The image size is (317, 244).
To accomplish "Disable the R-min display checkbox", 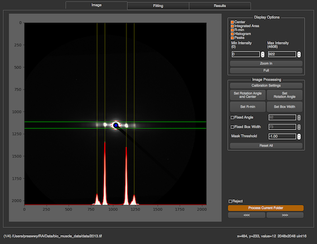I will point(232,30).
